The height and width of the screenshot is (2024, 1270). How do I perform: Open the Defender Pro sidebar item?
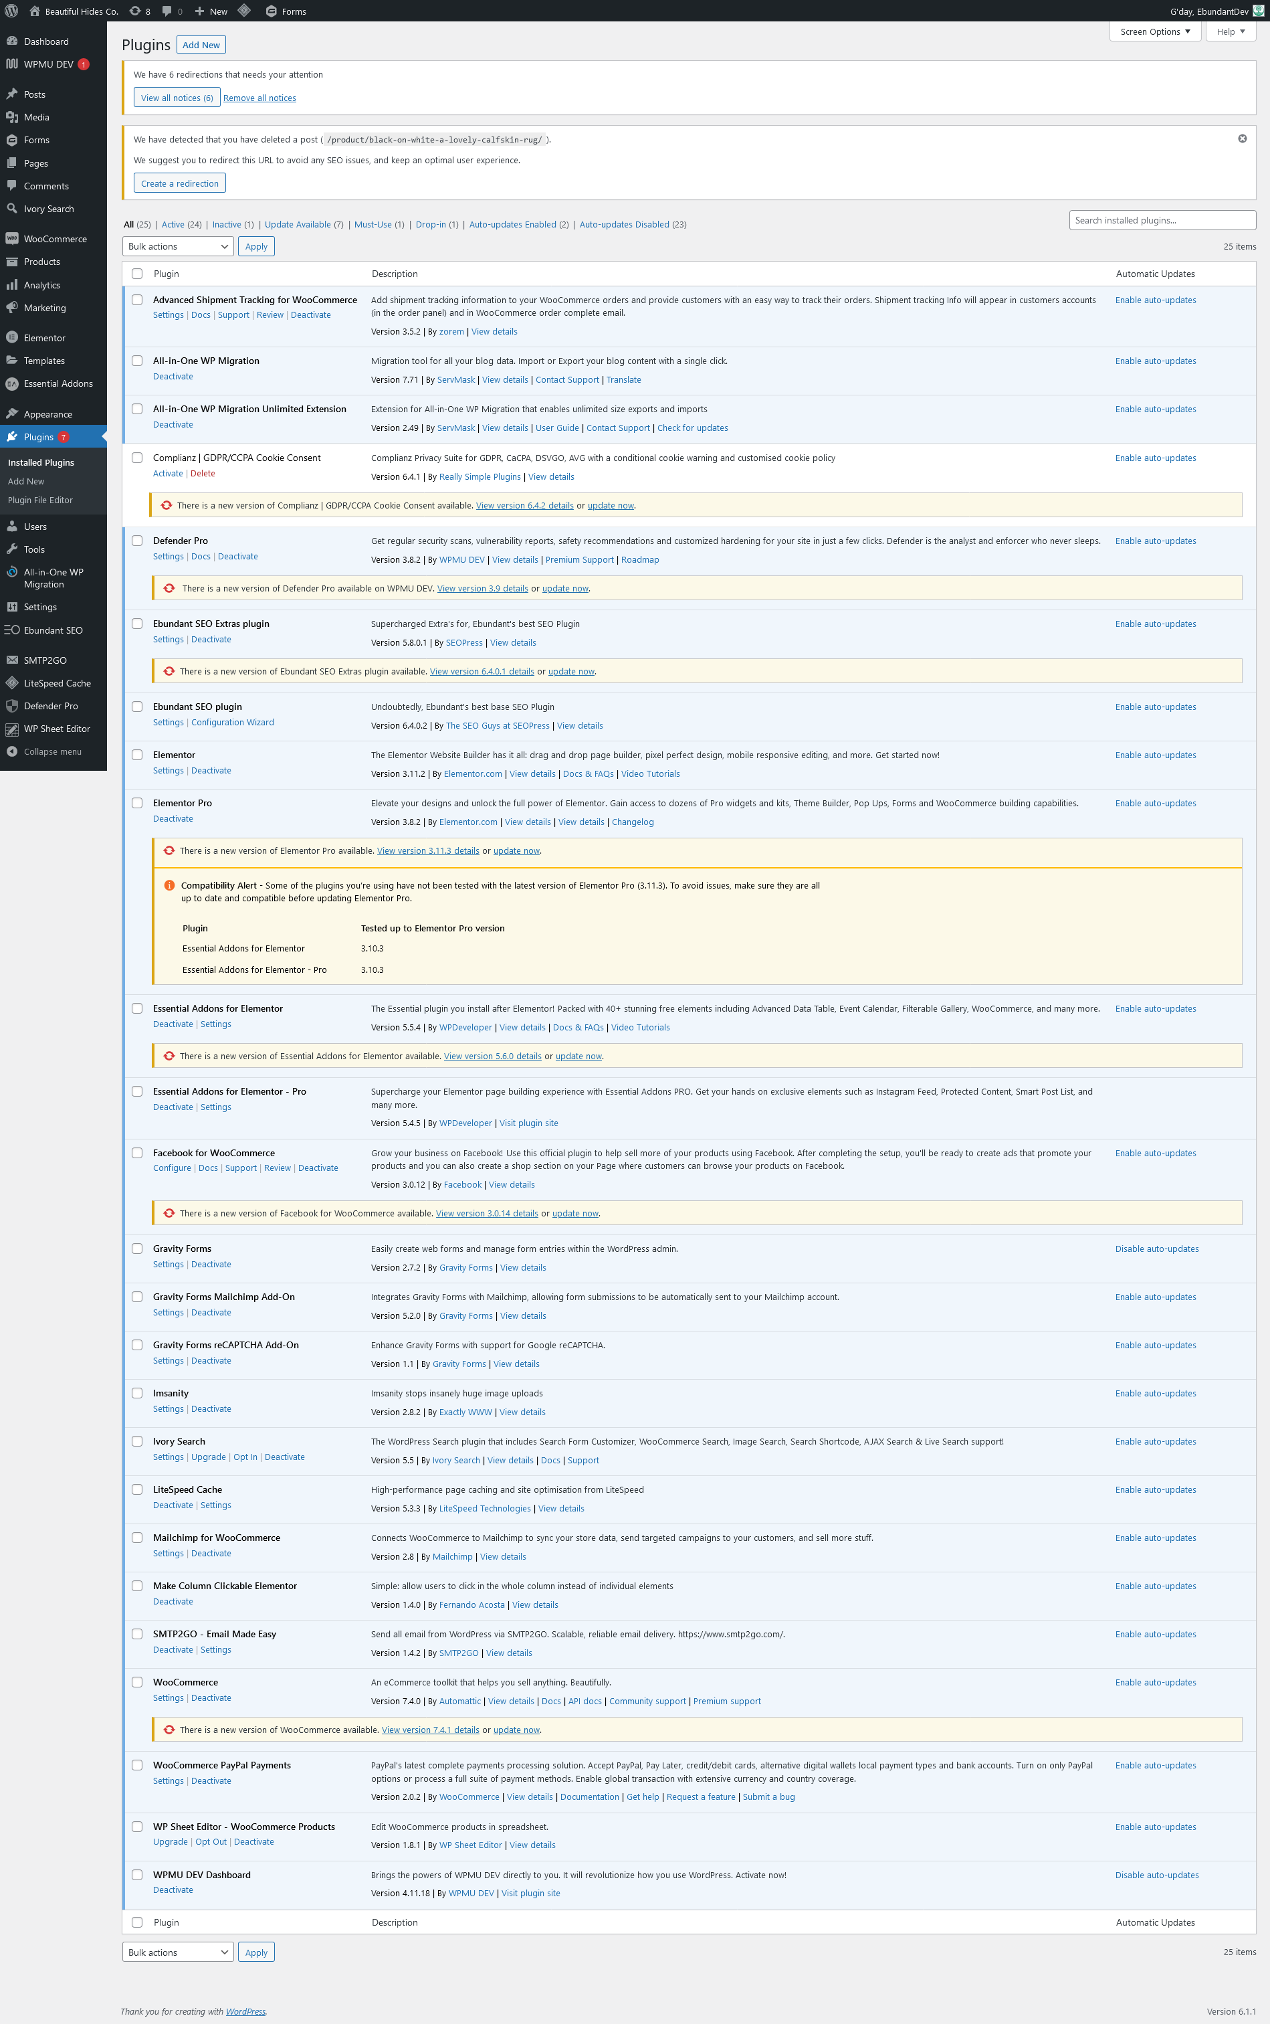coord(50,706)
